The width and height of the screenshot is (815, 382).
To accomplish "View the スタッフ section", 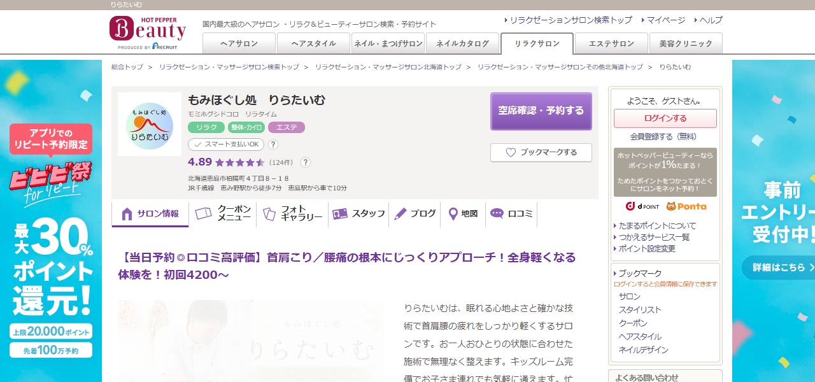I will coord(358,215).
